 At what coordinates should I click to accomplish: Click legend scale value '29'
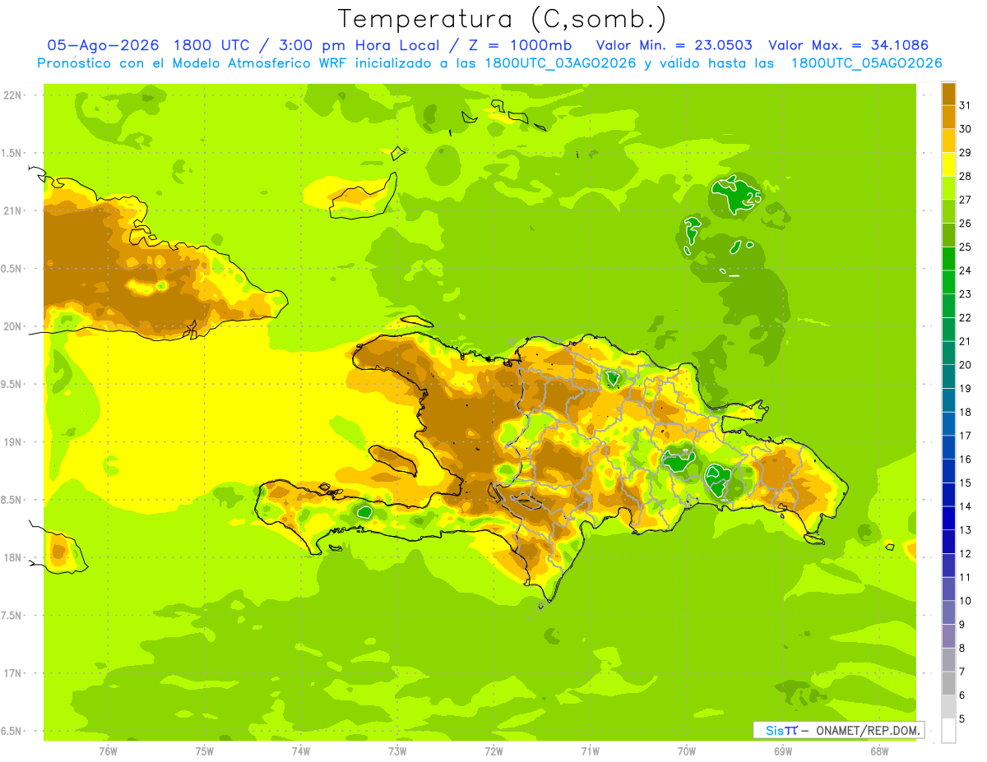coord(965,153)
